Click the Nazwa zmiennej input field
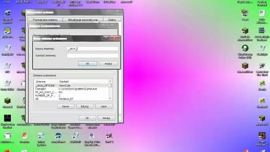 92,49
